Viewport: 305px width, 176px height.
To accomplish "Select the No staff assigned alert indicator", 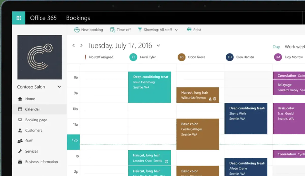I will 85,57.
